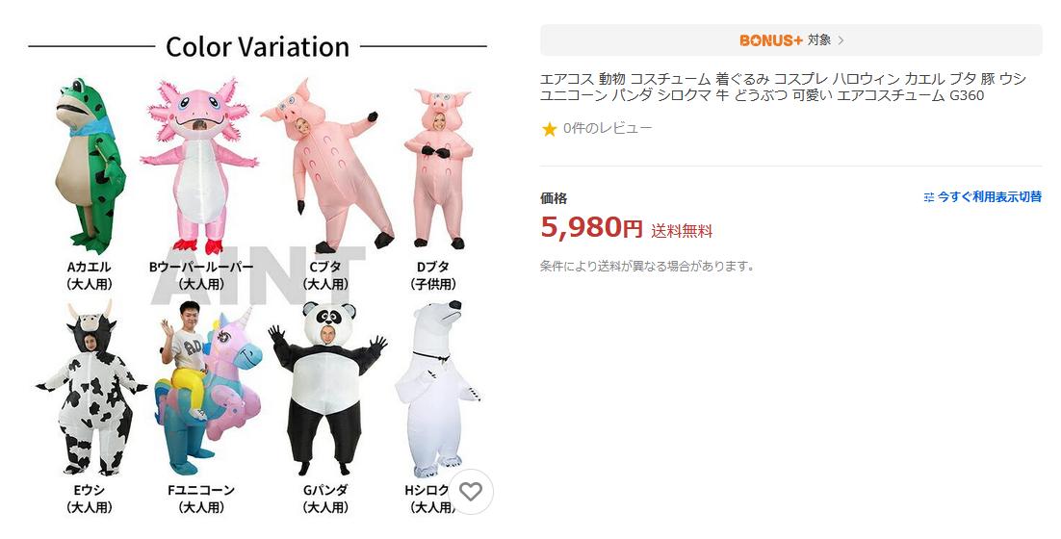Select the panda costume image

click(x=327, y=388)
